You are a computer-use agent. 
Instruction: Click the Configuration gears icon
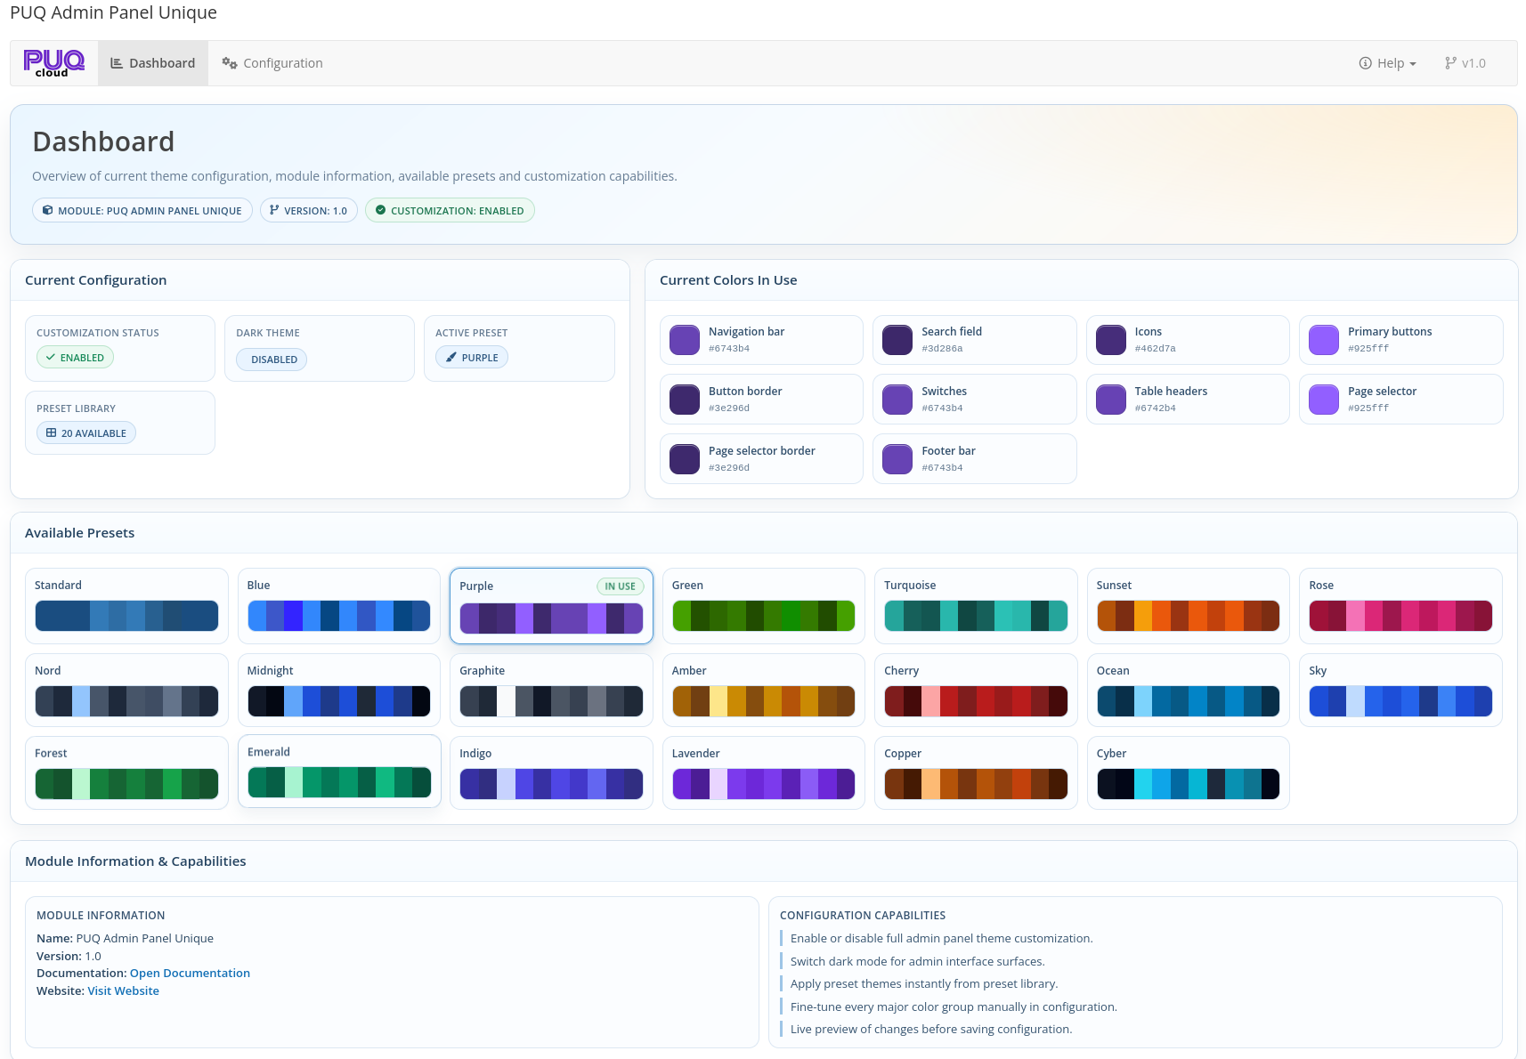pyautogui.click(x=230, y=63)
